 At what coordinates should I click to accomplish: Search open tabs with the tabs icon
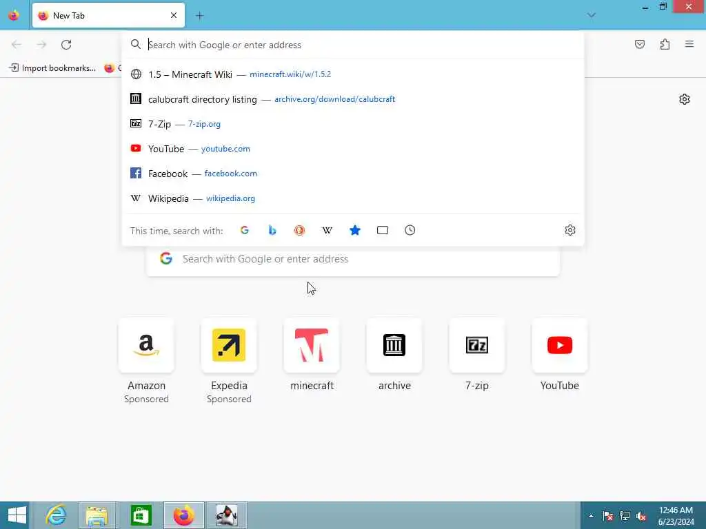click(382, 230)
